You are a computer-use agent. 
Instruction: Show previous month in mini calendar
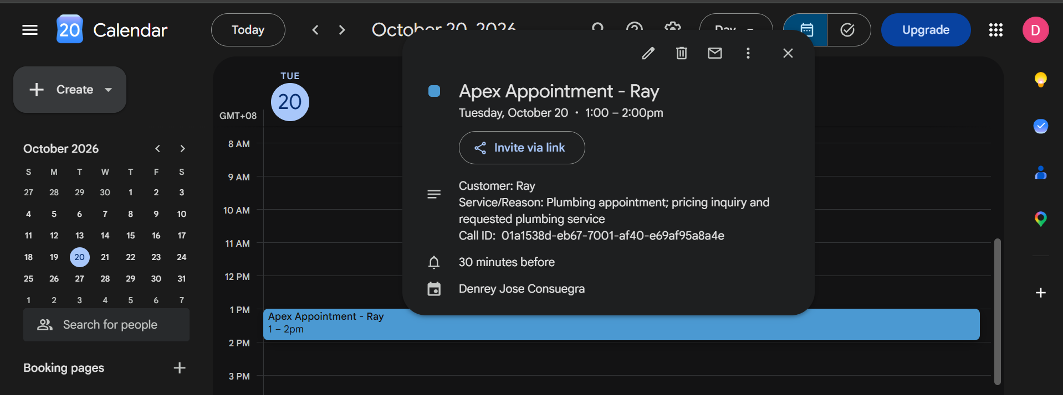(158, 148)
